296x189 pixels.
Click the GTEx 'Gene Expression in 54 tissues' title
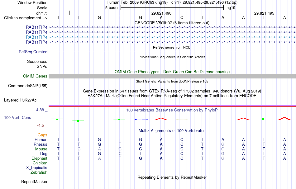click(172, 91)
